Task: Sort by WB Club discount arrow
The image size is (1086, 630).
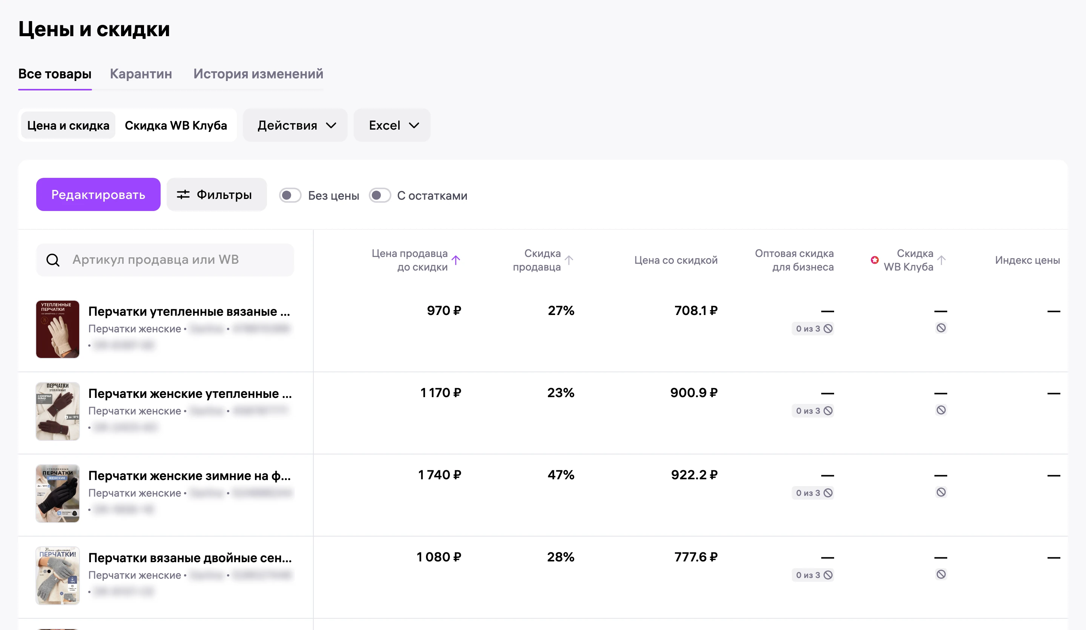Action: coord(942,260)
